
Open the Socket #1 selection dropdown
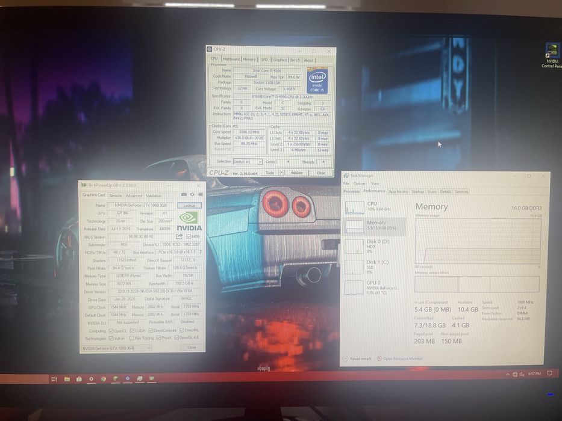(248, 162)
